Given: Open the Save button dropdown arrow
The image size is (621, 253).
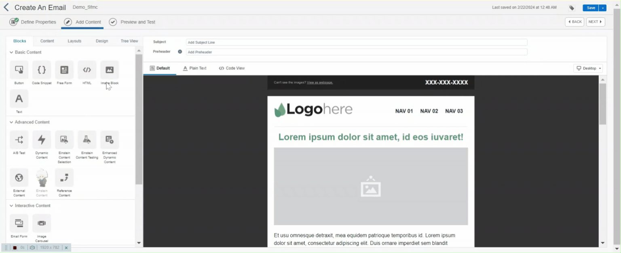Looking at the screenshot, I should point(603,8).
